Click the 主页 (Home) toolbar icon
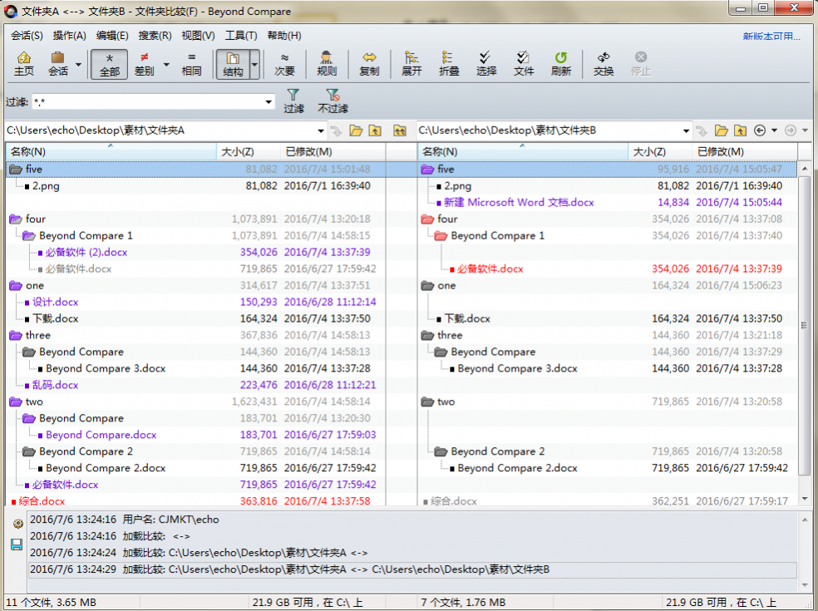 tap(24, 63)
